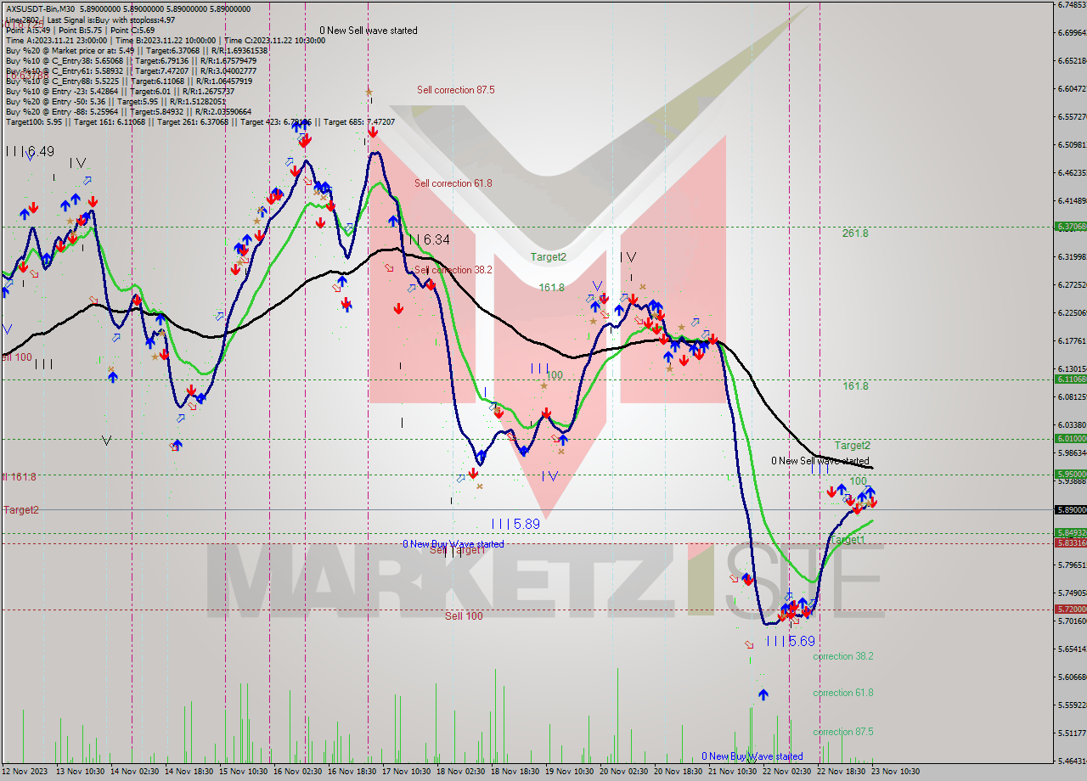Click the red 'Target2' label at left edge

(21, 510)
